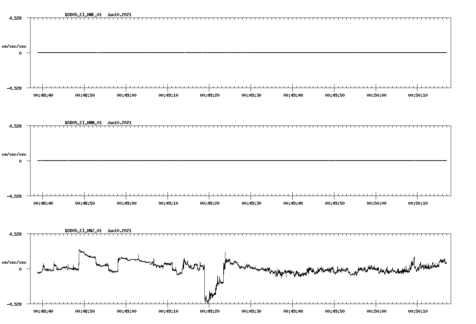Click the 00:50:00 time label under HNN plot
Image resolution: width=476 pixels, height=324 pixels.
(x=376, y=203)
